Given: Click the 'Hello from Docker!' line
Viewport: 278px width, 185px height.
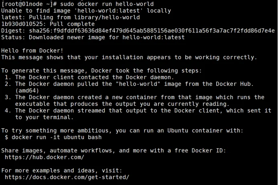Looking at the screenshot, I should point(32,51).
